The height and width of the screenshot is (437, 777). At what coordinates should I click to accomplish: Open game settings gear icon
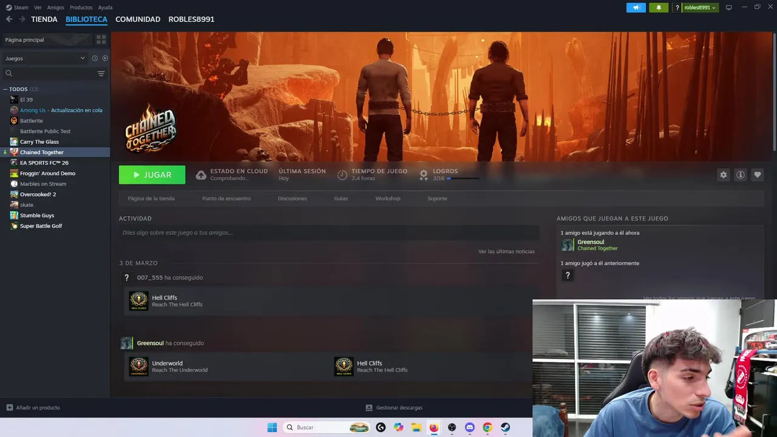(x=723, y=175)
